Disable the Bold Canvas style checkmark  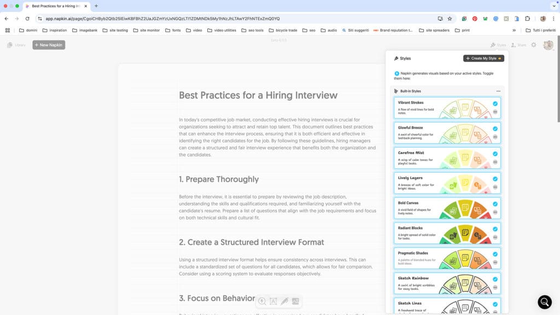coord(495,203)
